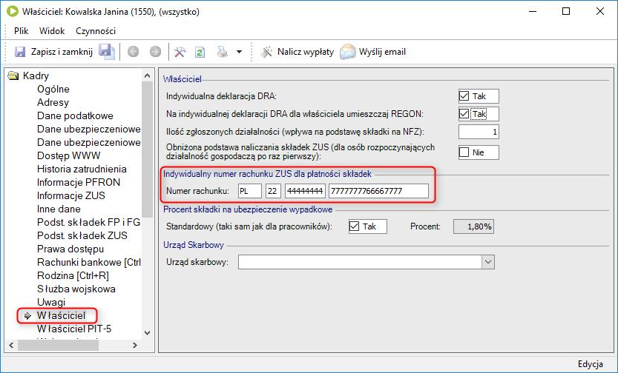Click the account check digits field 22

[x=273, y=191]
